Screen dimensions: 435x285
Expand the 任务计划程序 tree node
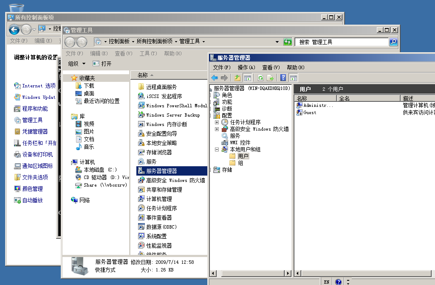coord(217,122)
